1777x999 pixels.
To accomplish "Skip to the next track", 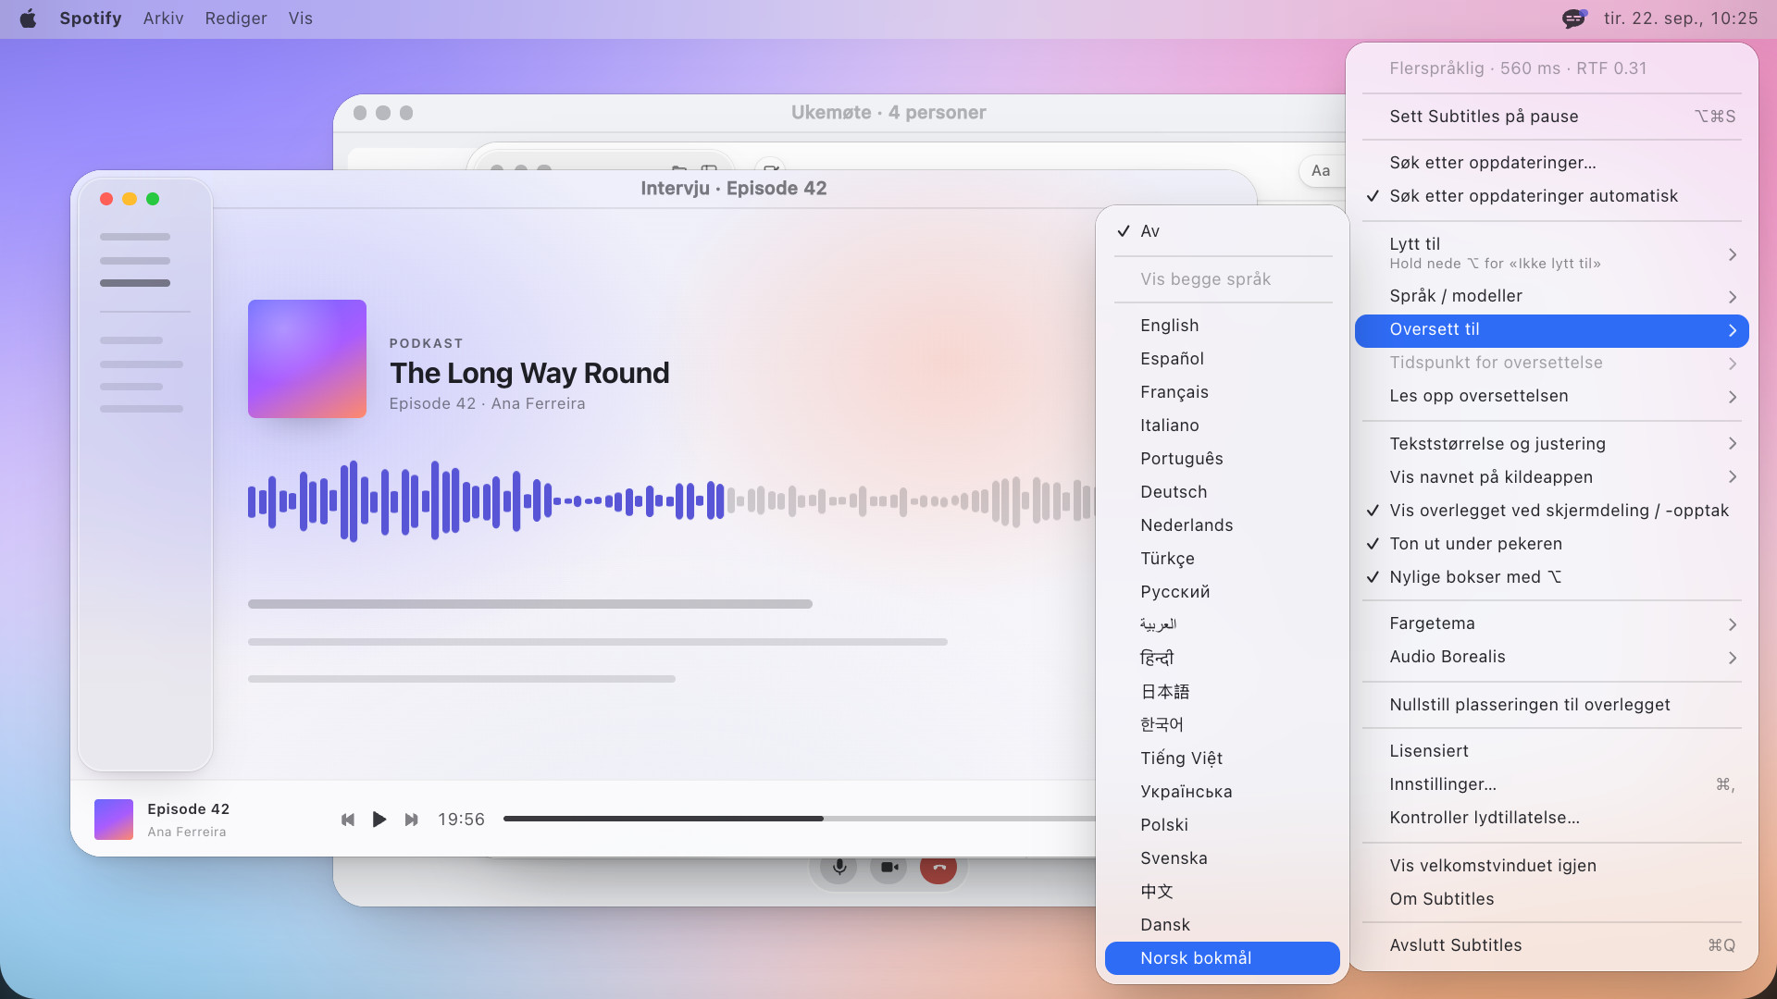I will (411, 820).
